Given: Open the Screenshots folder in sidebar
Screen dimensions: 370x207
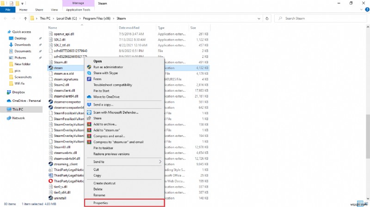Looking at the screenshot, I should click(x=23, y=77).
